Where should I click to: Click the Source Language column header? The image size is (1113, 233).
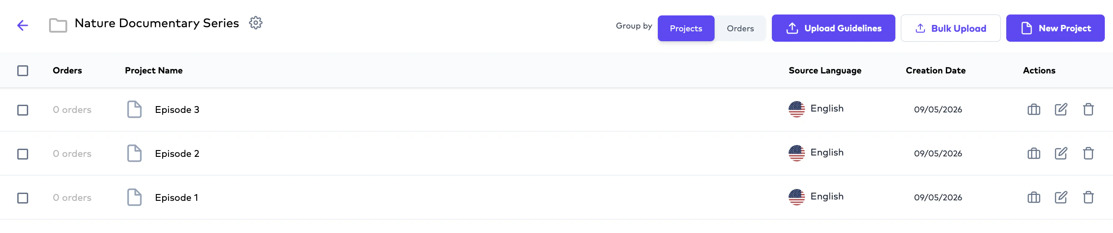(x=825, y=70)
